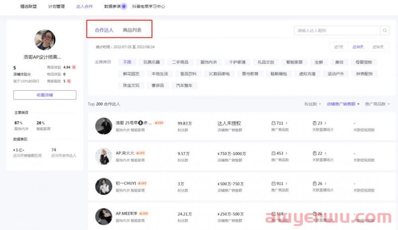
Task: Filter by 美妆 category
Action: (339, 62)
